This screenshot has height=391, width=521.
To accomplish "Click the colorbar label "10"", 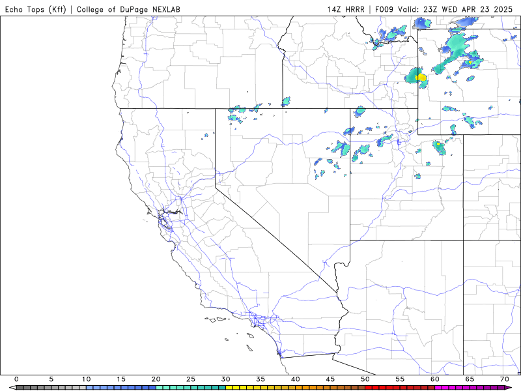I will [86, 379].
